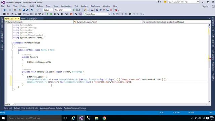
Task: Open Microsoft Edge from taskbar
Action: [x=73, y=118]
